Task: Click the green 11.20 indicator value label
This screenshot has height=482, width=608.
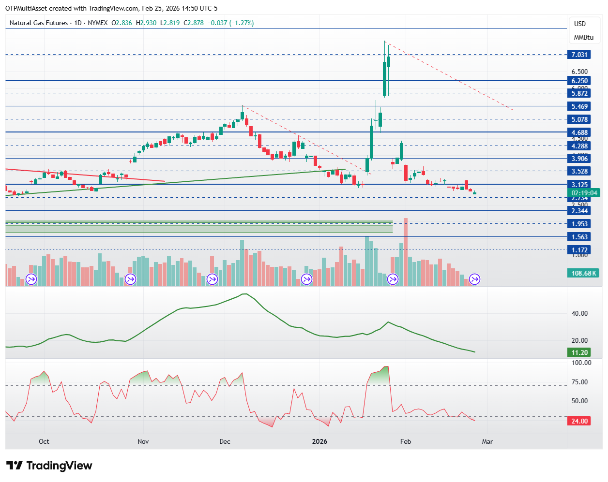Action: click(579, 352)
